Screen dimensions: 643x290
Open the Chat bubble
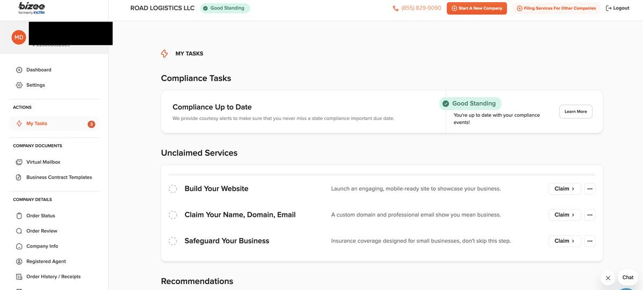click(x=628, y=277)
